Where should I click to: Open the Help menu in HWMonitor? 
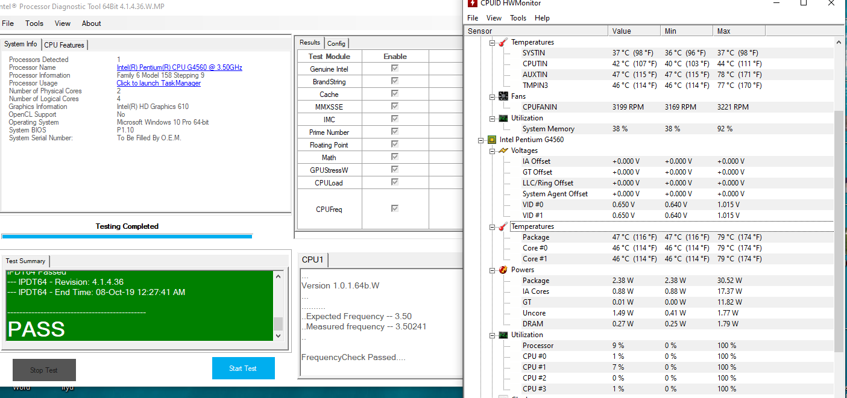click(x=542, y=18)
